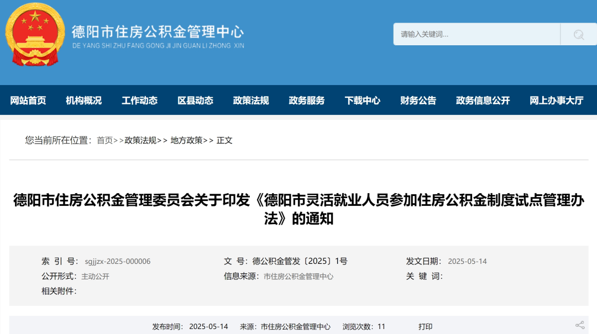Screen dimensions: 597x334
Task: Open the 下载中心 menu item
Action: [363, 100]
